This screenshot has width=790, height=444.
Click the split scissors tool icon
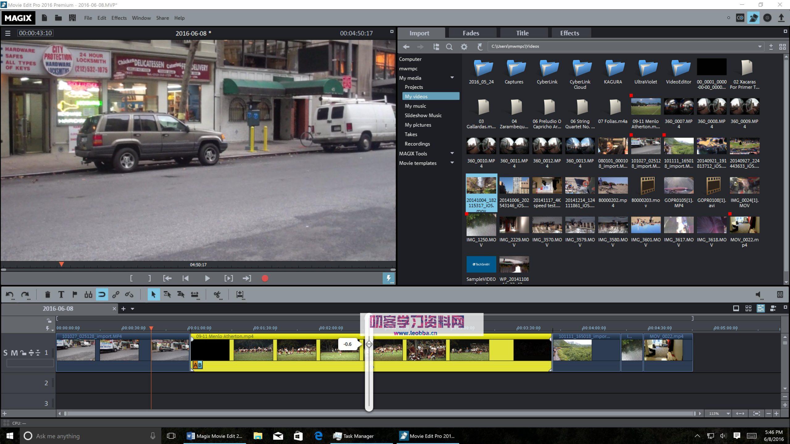(218, 295)
